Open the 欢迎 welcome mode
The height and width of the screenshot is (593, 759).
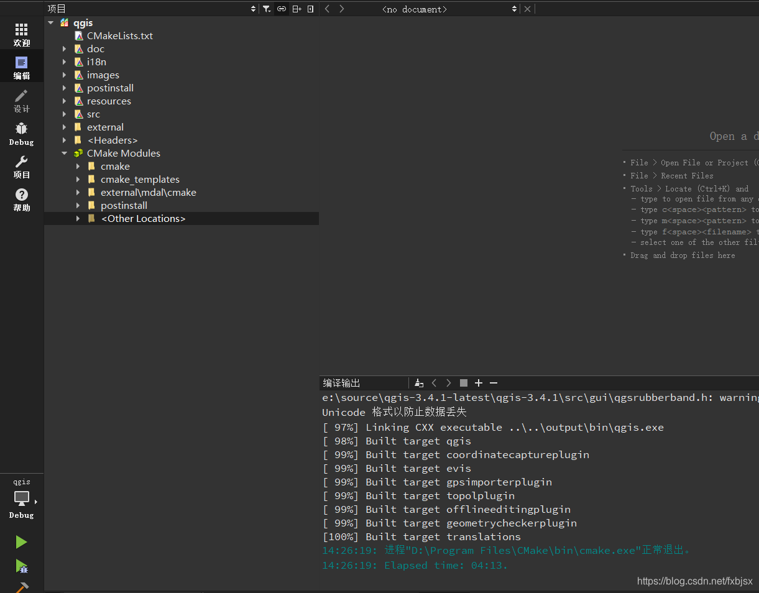tap(22, 35)
